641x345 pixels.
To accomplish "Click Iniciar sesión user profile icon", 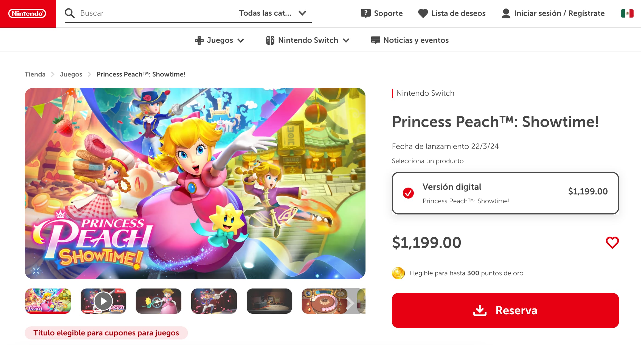I will coord(506,13).
